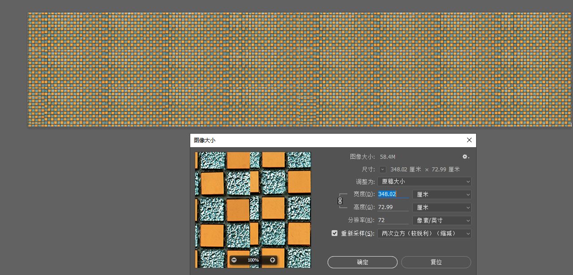Image resolution: width=573 pixels, height=275 pixels.
Task: Click the 分辨率 resolution input field
Action: point(393,220)
